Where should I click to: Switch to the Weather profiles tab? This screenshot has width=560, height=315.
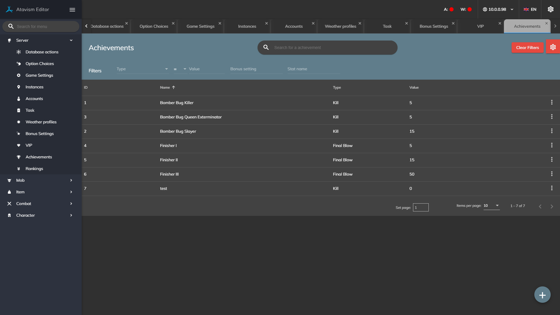[x=340, y=26]
